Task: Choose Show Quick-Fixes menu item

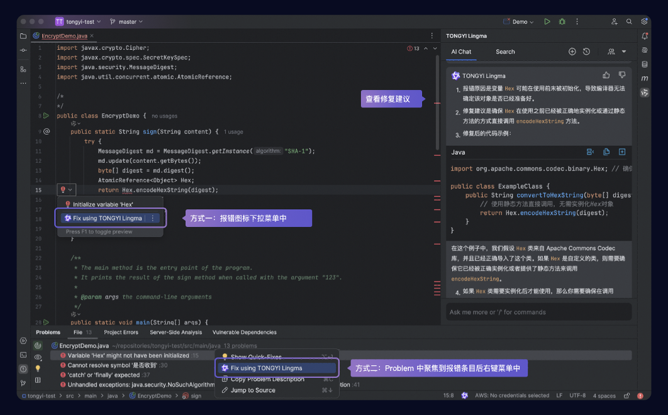Action: click(277, 357)
